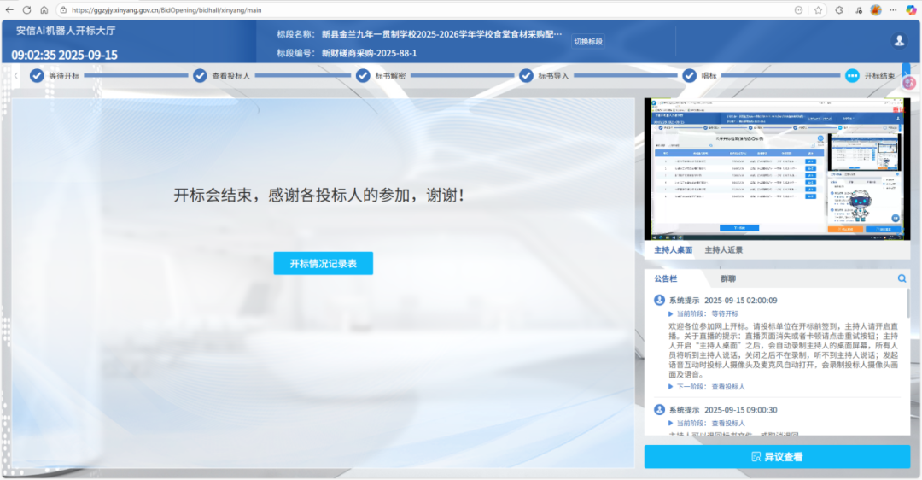Open the Copilot sidebar icon

(911, 10)
